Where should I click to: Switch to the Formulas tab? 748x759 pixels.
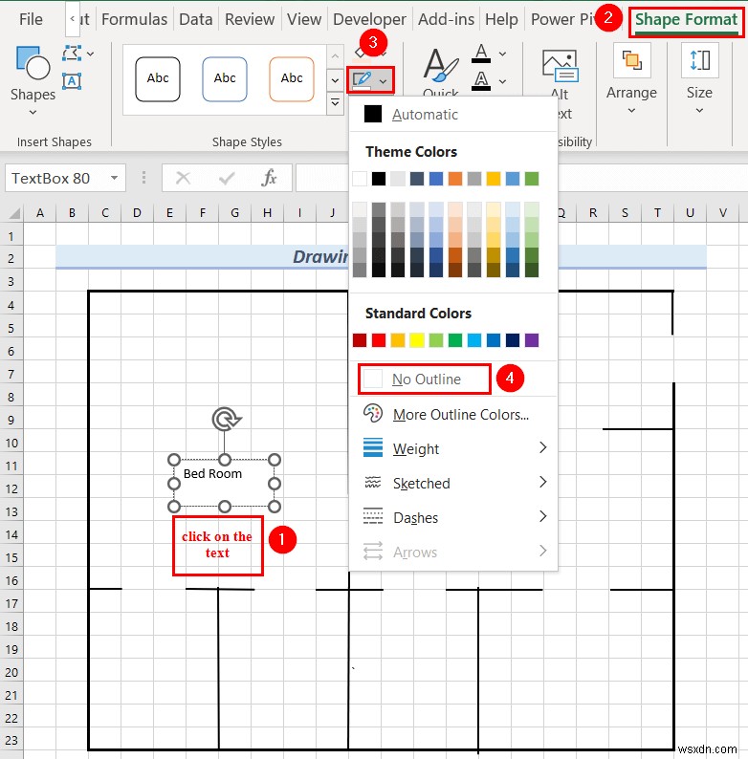[134, 19]
